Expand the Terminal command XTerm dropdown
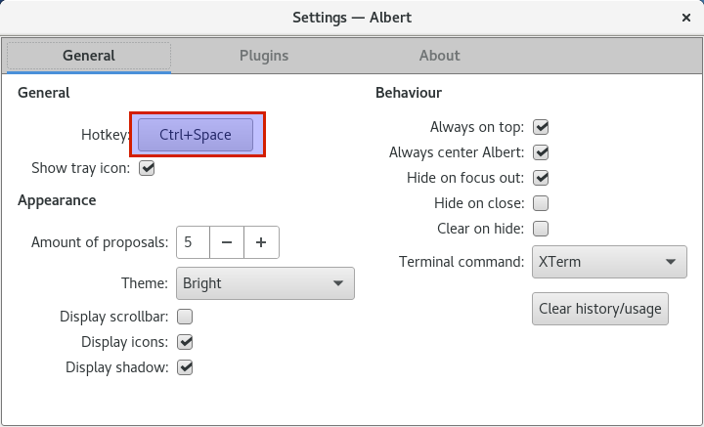 coord(609,262)
